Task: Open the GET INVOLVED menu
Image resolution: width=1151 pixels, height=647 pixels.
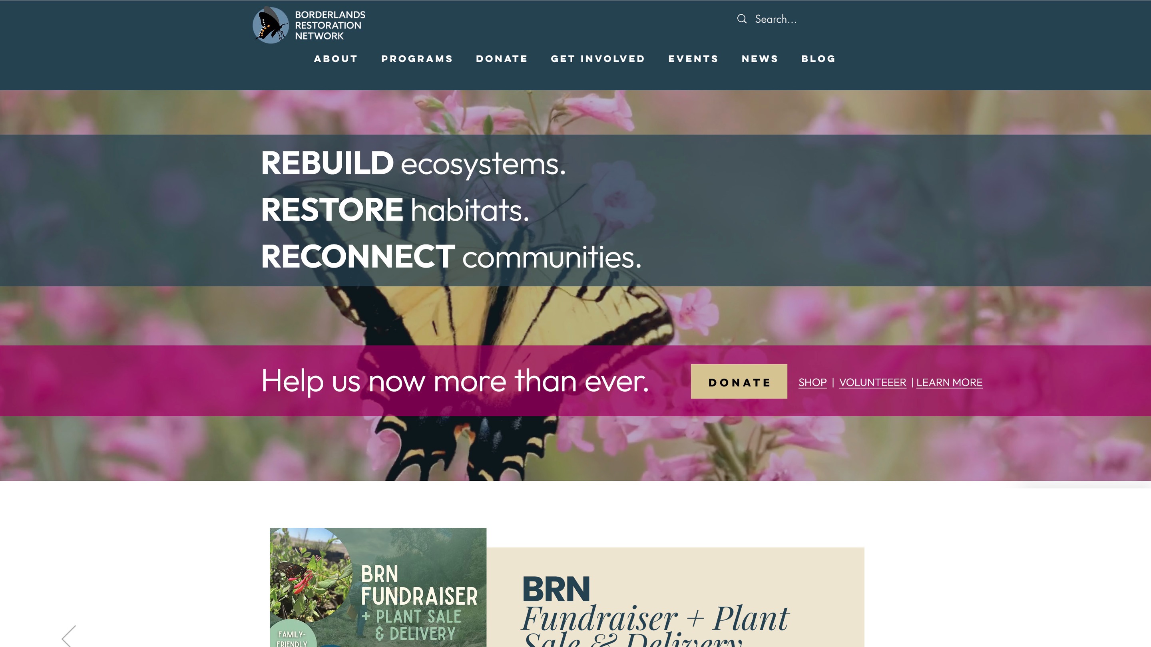Action: [x=598, y=59]
